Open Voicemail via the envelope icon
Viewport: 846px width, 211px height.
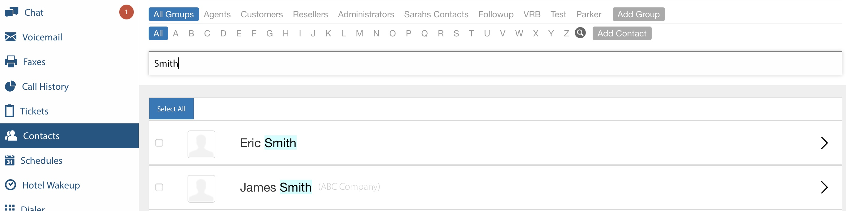(x=11, y=37)
